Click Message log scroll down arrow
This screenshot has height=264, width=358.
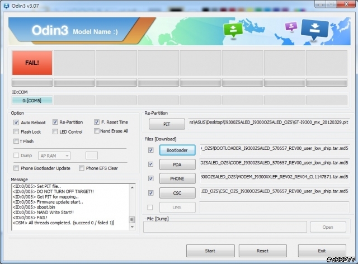click(x=132, y=227)
